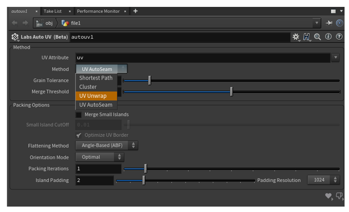Open the Padding Resolution 1024 dropdown
This screenshot has width=349, height=212.
(323, 180)
